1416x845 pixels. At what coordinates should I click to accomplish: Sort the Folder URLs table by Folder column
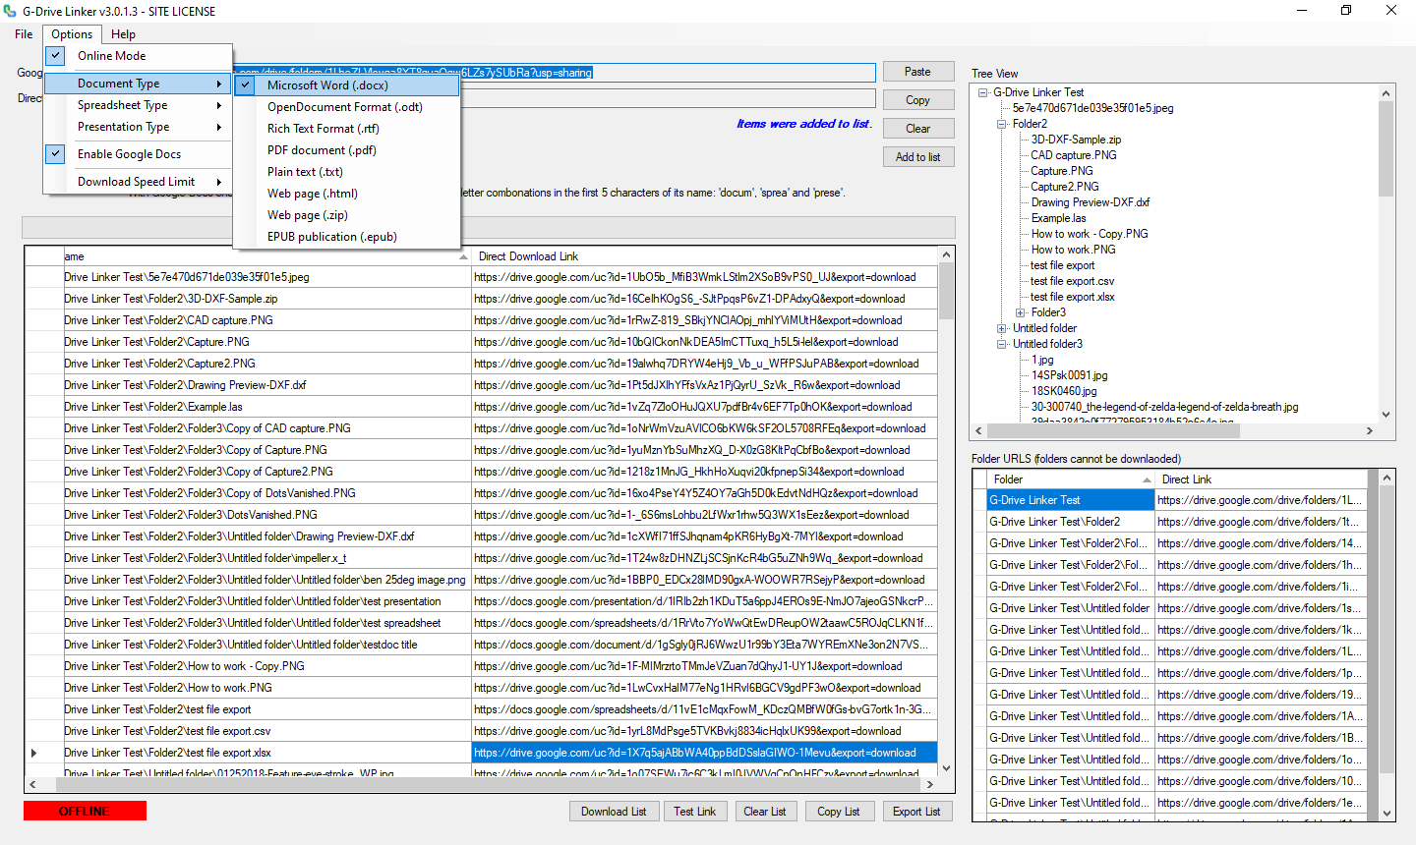[x=1071, y=479]
